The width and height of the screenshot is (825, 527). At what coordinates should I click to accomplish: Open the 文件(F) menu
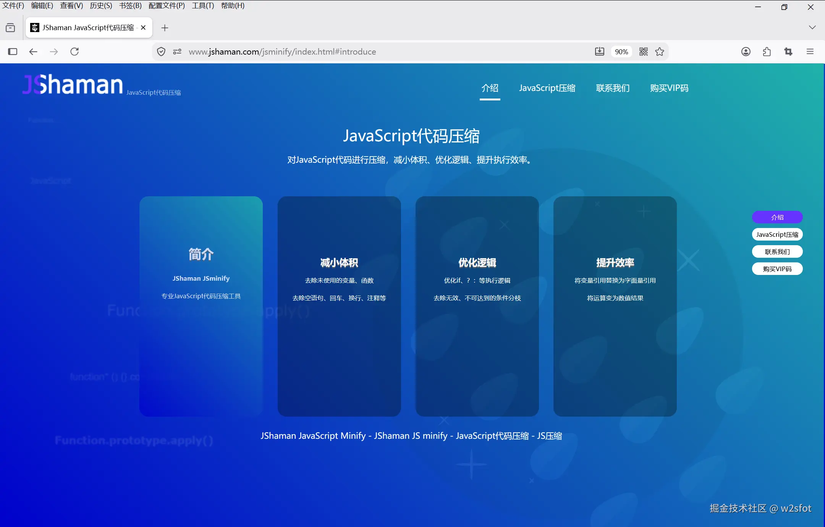(13, 6)
